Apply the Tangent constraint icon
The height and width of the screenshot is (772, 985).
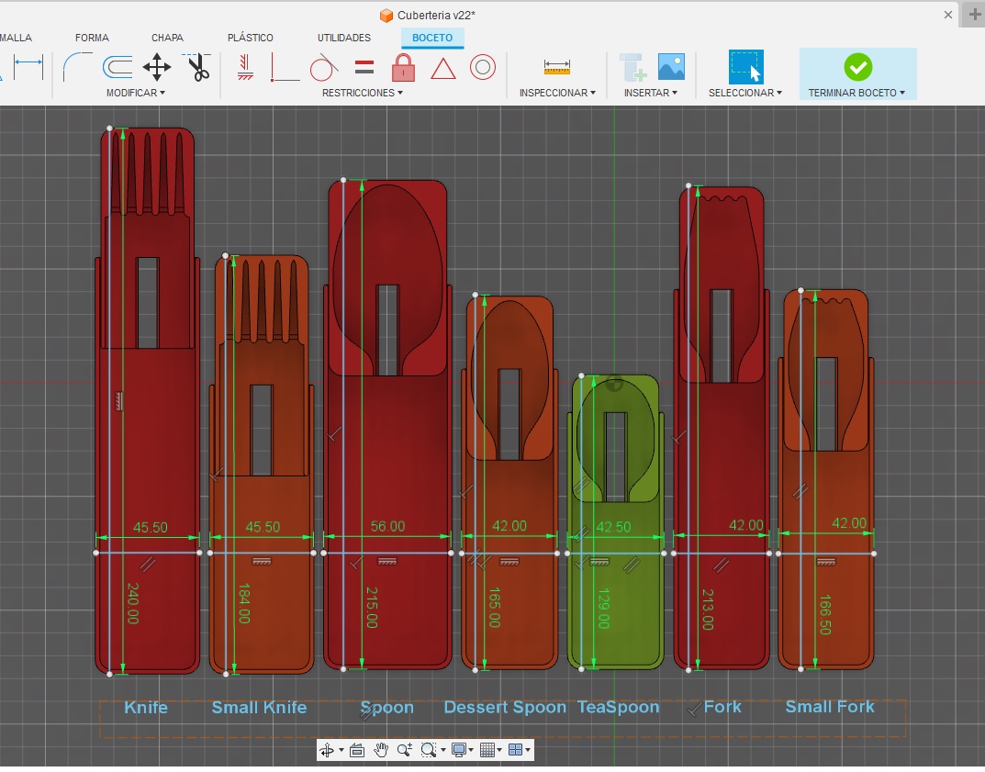(x=323, y=67)
